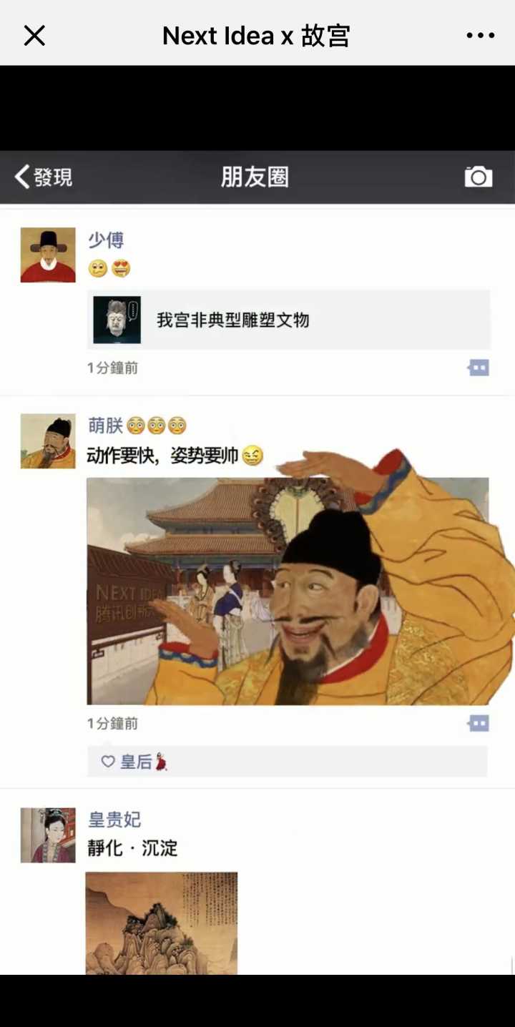The width and height of the screenshot is (515, 1027).
Task: Go back to 發現 screen
Action: pyautogui.click(x=44, y=177)
